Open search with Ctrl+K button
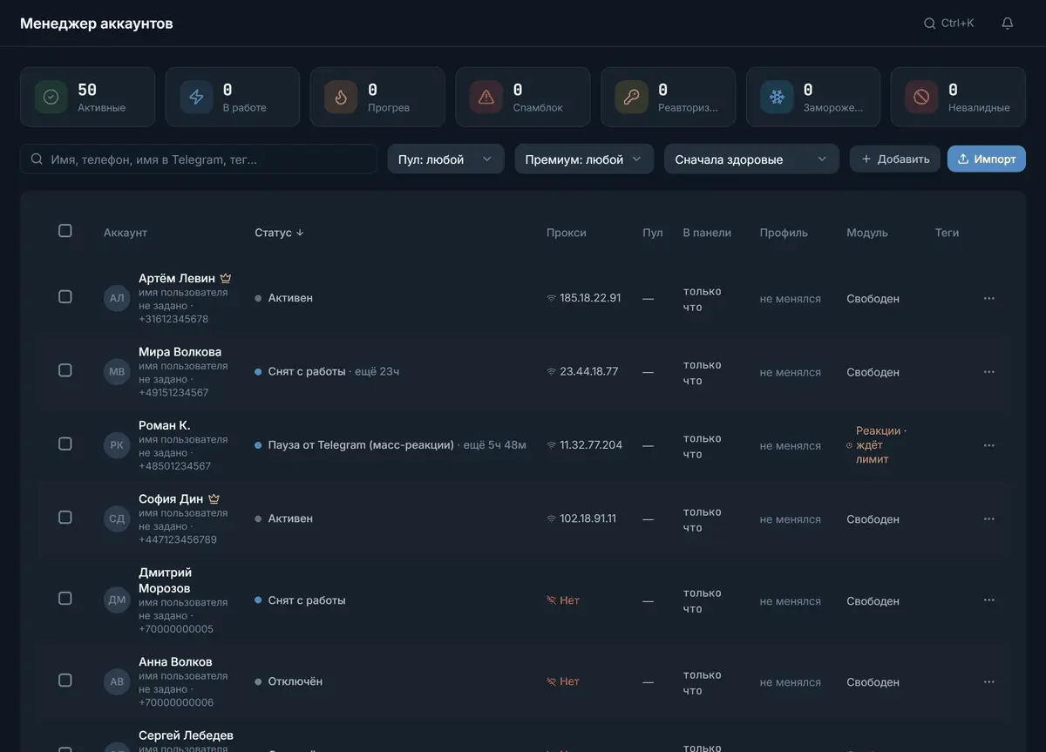This screenshot has width=1046, height=752. pos(949,24)
